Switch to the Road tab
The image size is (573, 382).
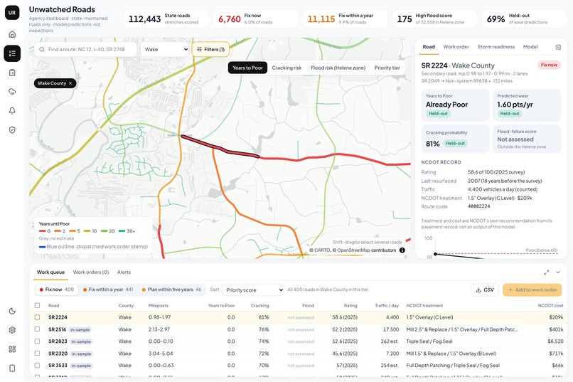pos(429,47)
